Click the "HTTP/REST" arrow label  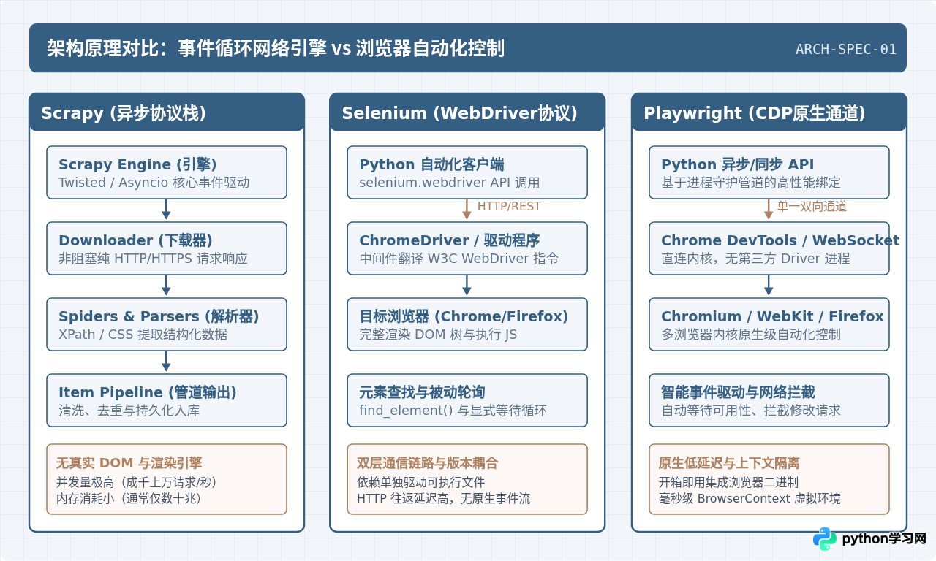coord(509,207)
